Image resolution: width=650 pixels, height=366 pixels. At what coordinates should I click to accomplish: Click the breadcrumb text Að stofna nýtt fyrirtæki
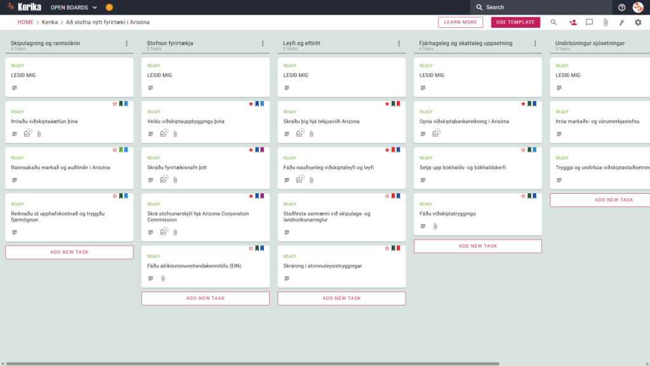[x=108, y=22]
